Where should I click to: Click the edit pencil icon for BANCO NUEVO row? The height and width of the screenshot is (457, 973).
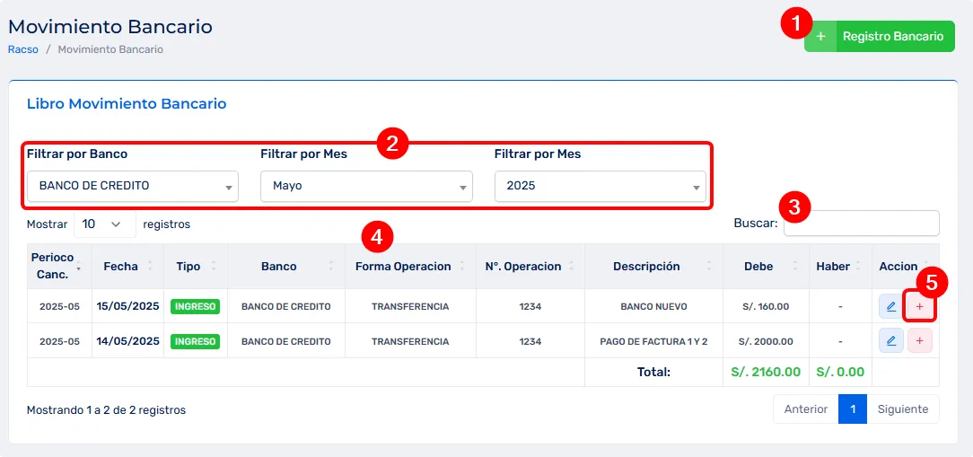(890, 307)
